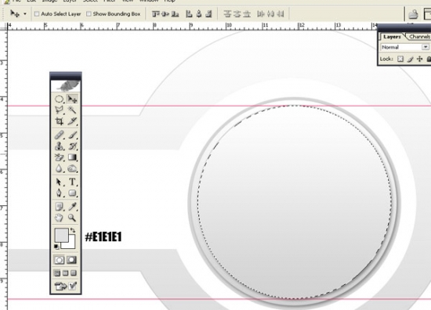Distribute left edges in options bar
The width and height of the screenshot is (431, 310).
click(x=261, y=14)
